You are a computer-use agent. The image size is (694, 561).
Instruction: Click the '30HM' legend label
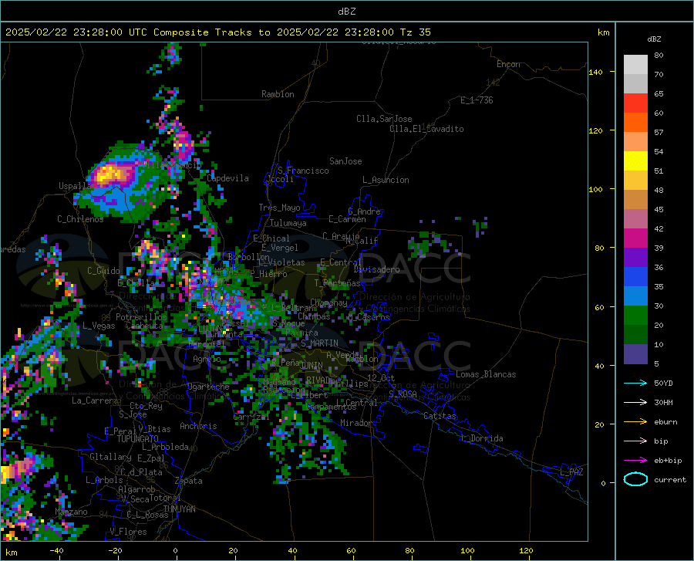click(x=663, y=402)
